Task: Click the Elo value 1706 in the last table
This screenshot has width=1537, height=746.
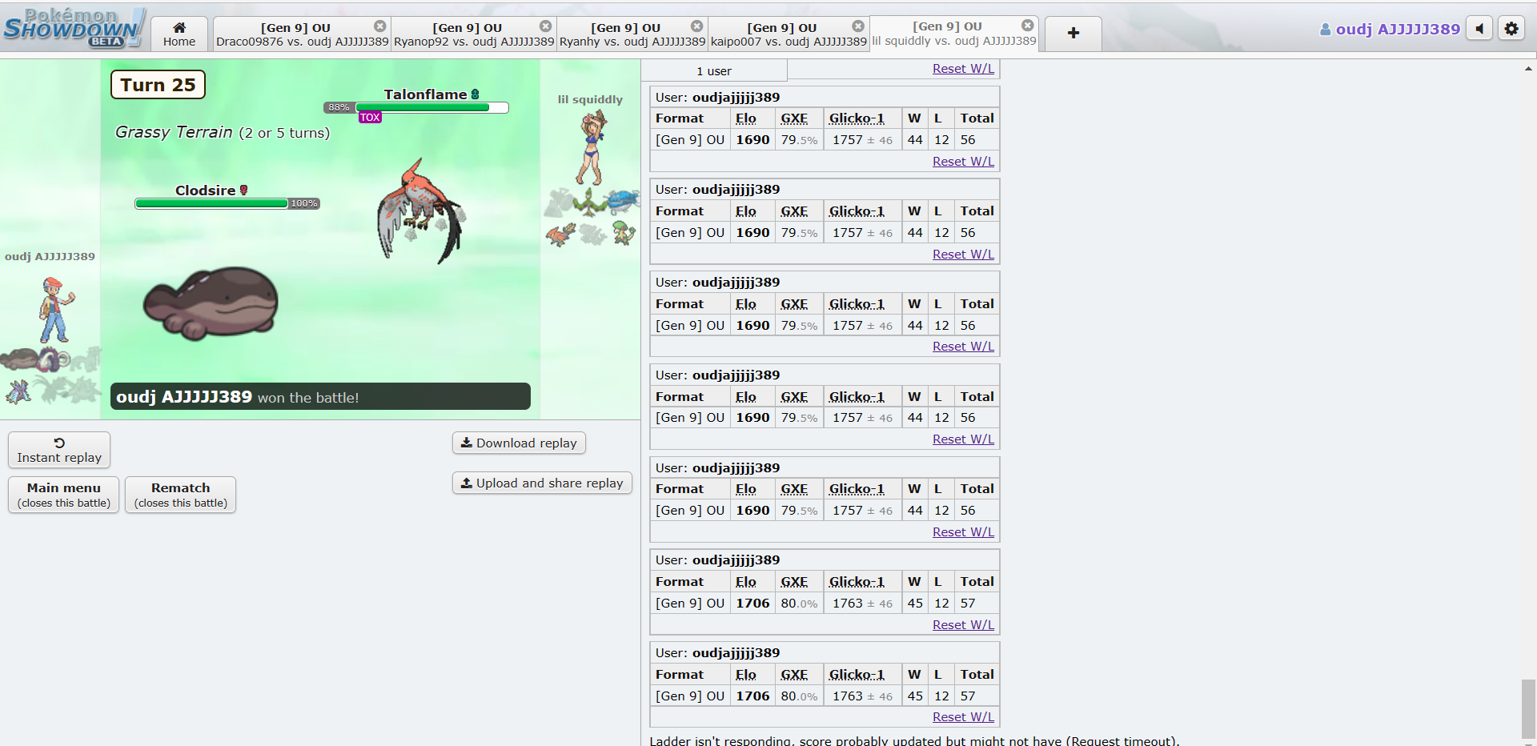Action: pos(752,696)
